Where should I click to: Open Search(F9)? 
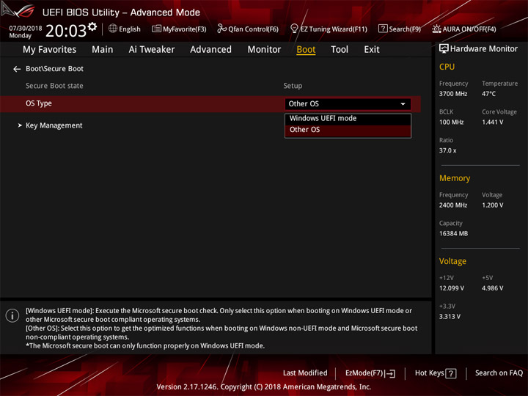click(400, 29)
